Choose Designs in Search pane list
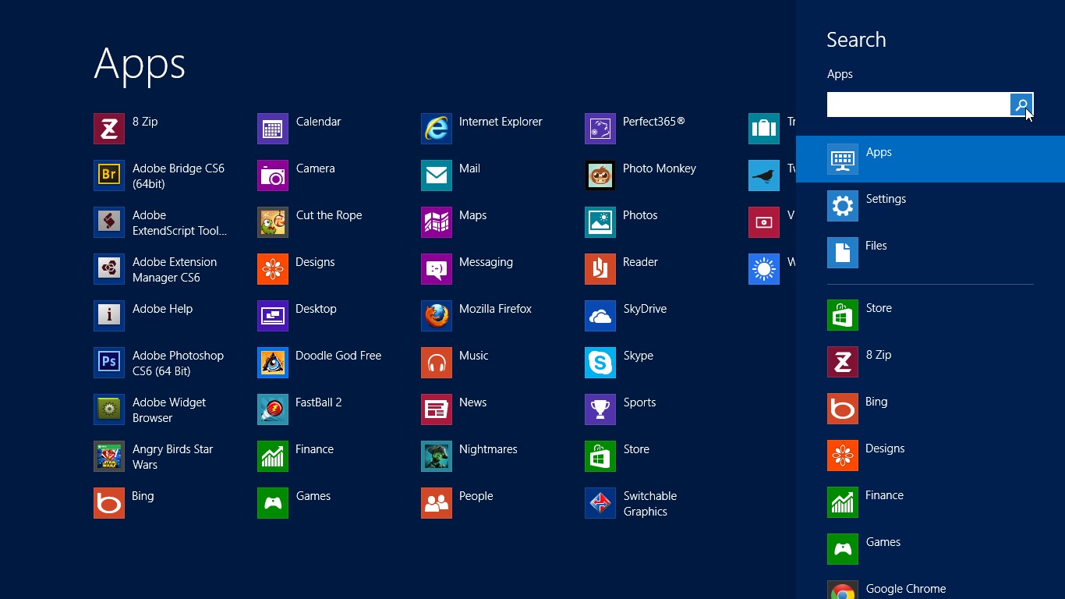The width and height of the screenshot is (1065, 599). pos(930,455)
